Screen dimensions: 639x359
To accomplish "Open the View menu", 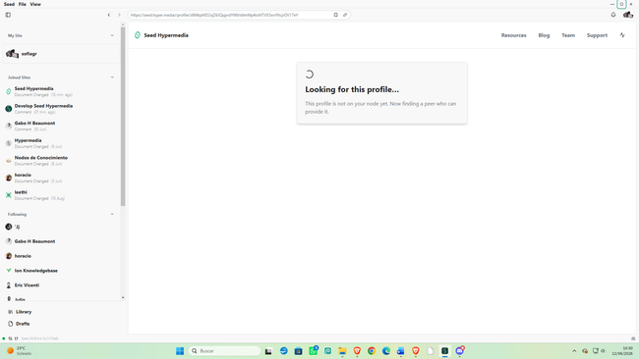I will (35, 4).
